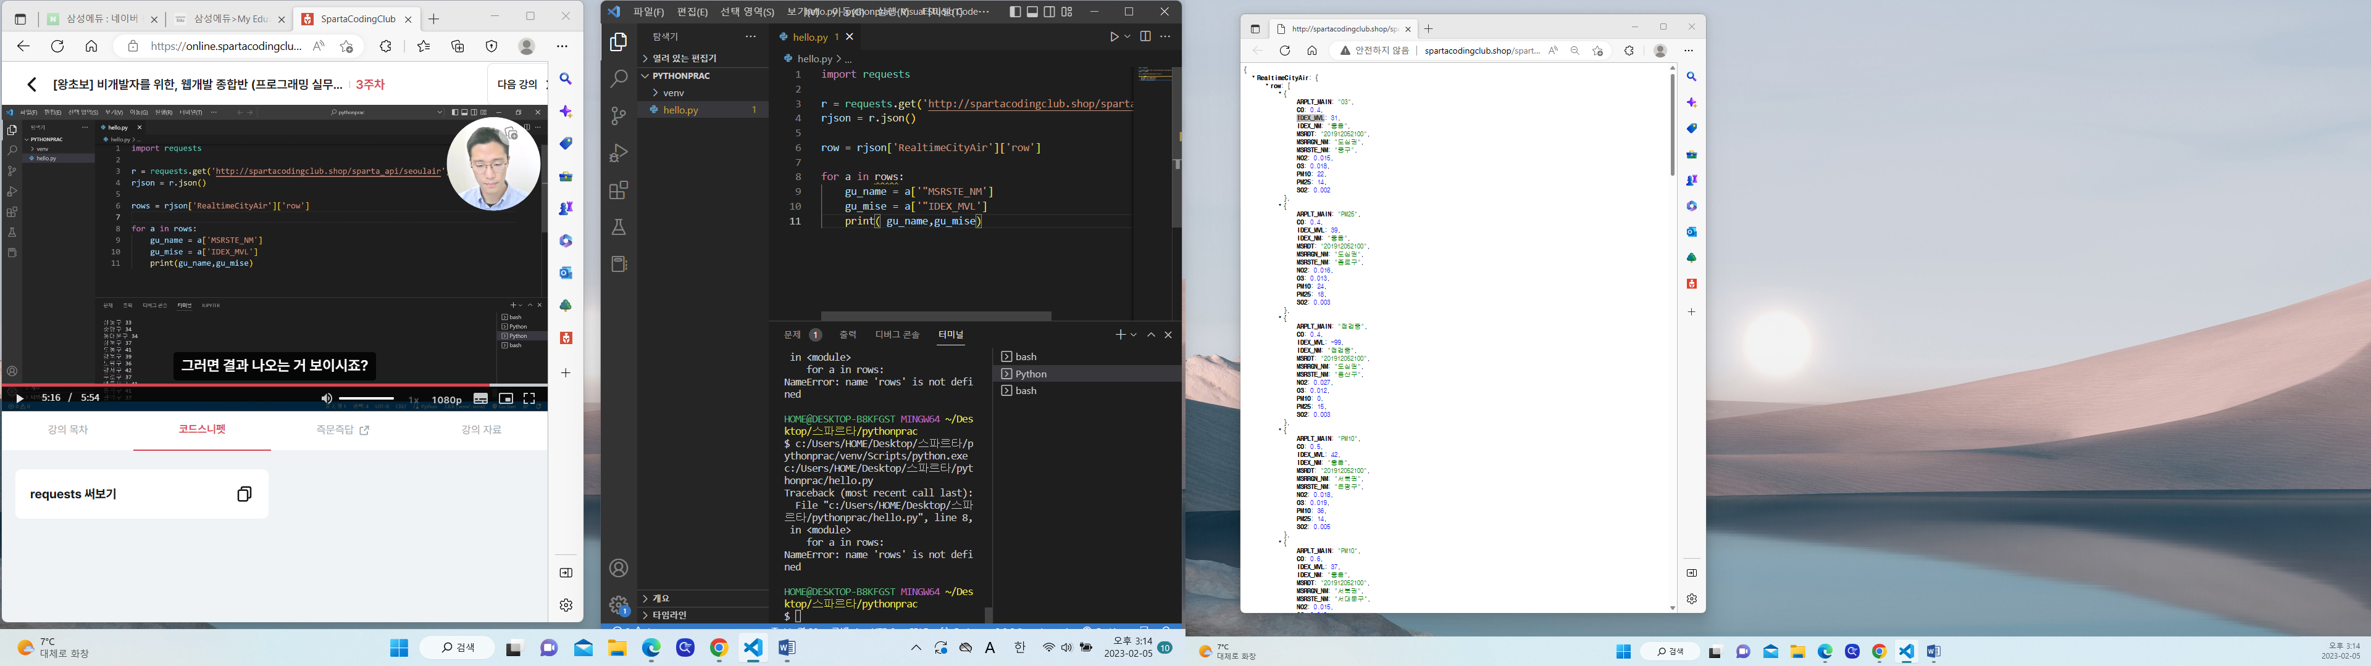The height and width of the screenshot is (666, 2371).
Task: Create a new terminal with the plus icon
Action: coord(1120,335)
